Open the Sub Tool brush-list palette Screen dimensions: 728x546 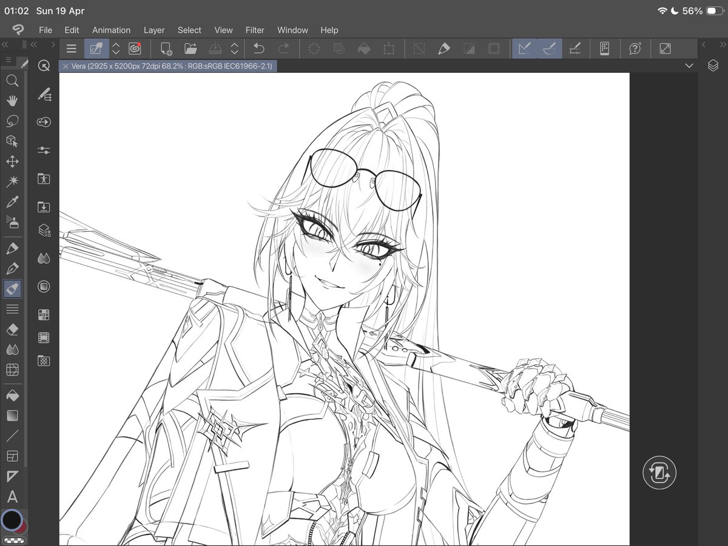point(44,94)
